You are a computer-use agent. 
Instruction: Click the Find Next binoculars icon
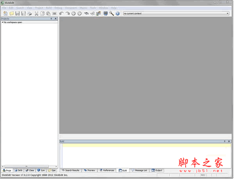[92, 14]
